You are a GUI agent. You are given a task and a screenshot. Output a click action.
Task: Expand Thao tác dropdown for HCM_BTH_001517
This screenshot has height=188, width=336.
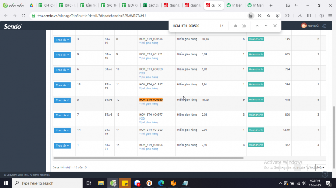pyautogui.click(x=63, y=85)
